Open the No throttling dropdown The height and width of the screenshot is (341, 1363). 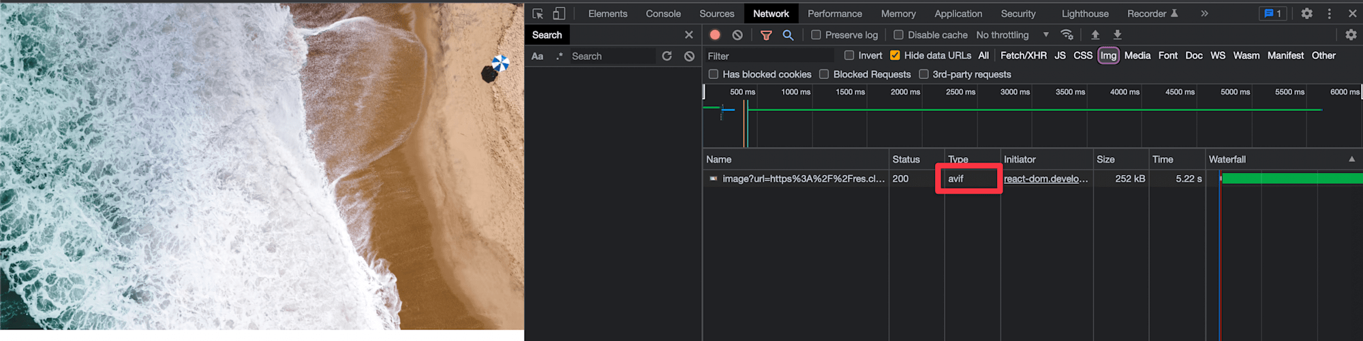coord(1012,35)
